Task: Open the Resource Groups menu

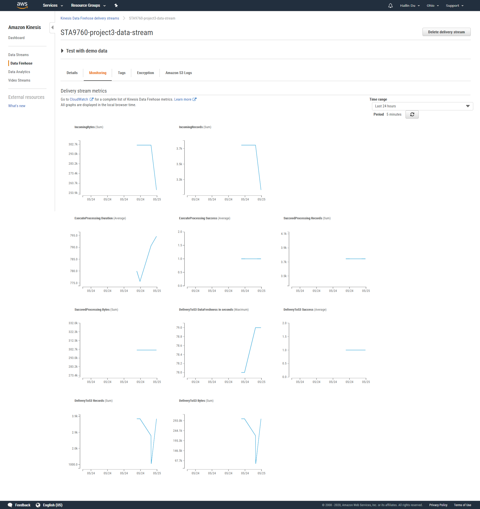Action: tap(88, 5)
